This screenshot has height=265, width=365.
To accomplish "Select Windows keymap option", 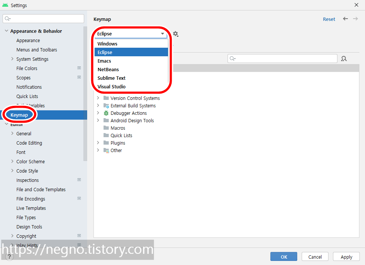I will [x=131, y=44].
